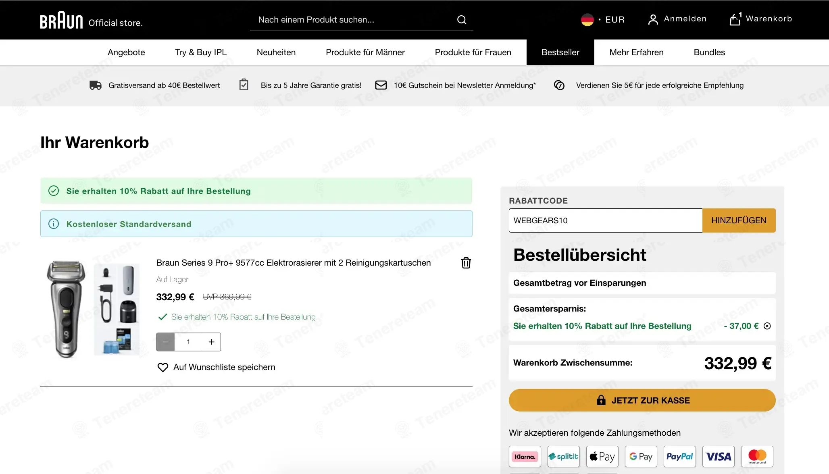
Task: Increase quantity with plus button
Action: pos(211,342)
